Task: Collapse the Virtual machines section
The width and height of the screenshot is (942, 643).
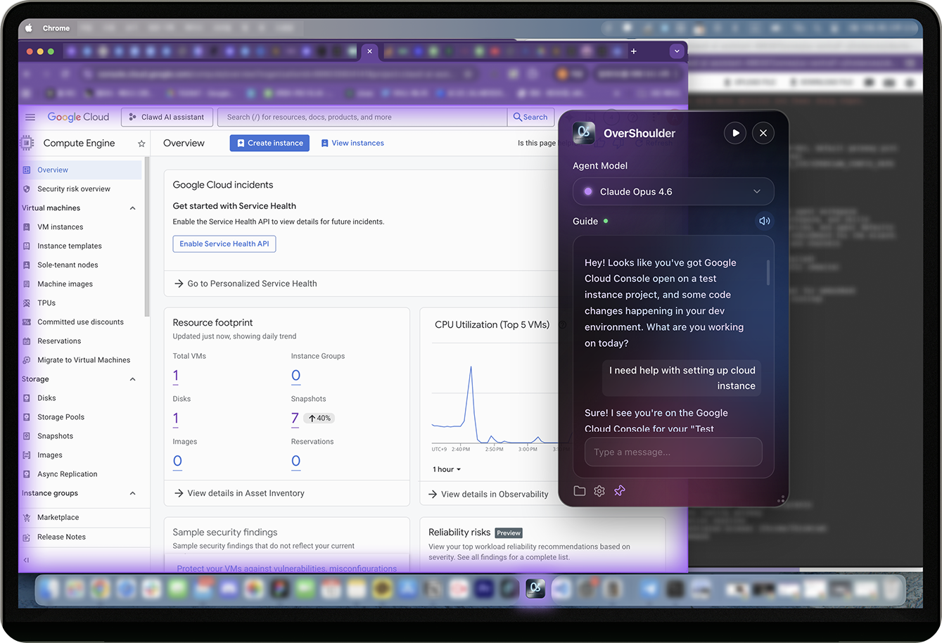Action: click(x=132, y=208)
